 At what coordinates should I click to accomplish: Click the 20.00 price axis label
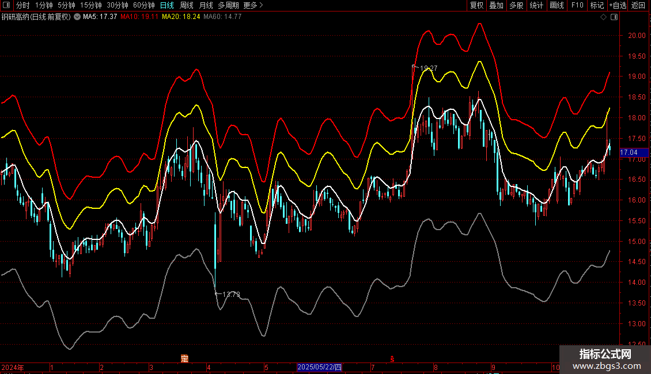click(x=637, y=36)
